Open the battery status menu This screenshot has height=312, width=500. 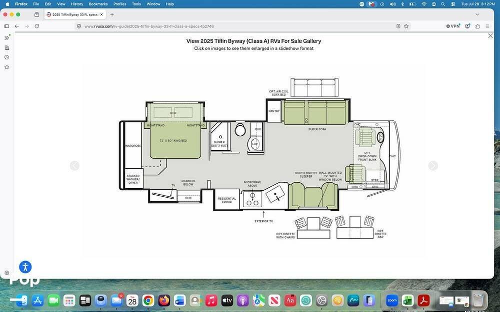[x=412, y=4]
